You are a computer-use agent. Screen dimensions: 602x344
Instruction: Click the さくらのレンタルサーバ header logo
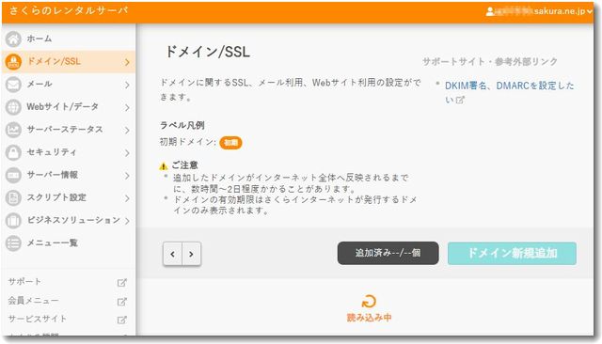[x=69, y=10]
